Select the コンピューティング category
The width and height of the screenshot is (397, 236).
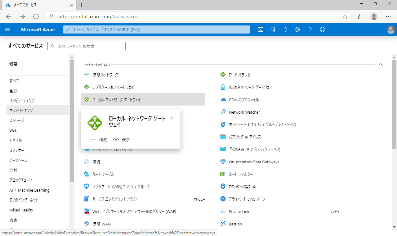[x=22, y=101]
